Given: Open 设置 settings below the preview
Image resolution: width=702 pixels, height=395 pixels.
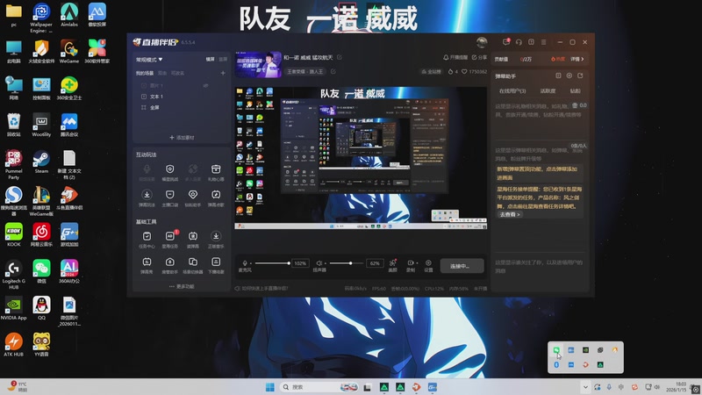Looking at the screenshot, I should 428,265.
